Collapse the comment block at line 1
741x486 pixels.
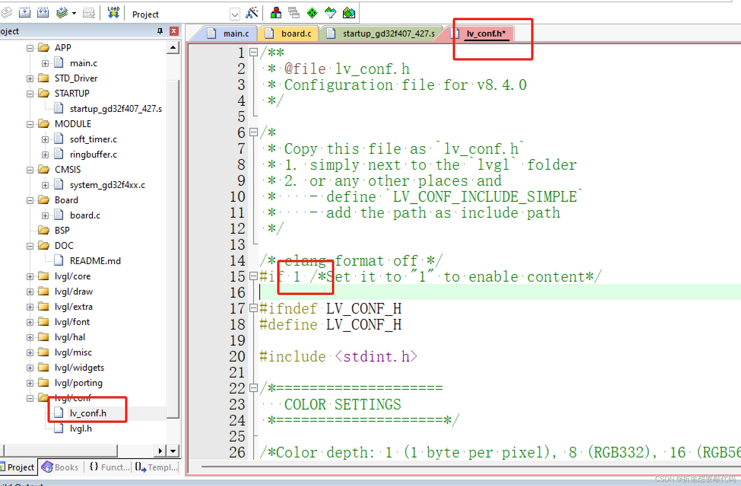point(253,52)
